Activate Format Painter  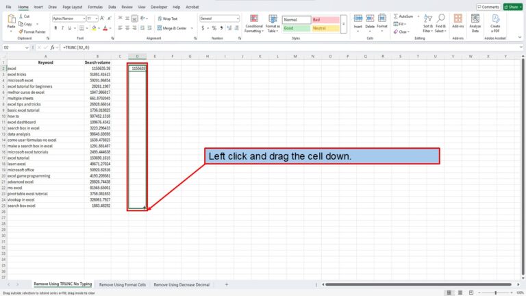[x=32, y=32]
